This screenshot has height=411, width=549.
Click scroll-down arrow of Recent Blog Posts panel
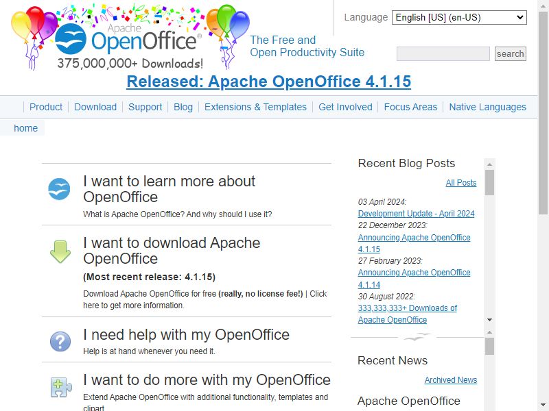[x=489, y=320]
